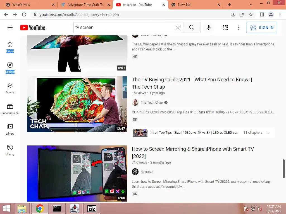Click the muted volume tray icon
The image size is (286, 214).
(260, 209)
